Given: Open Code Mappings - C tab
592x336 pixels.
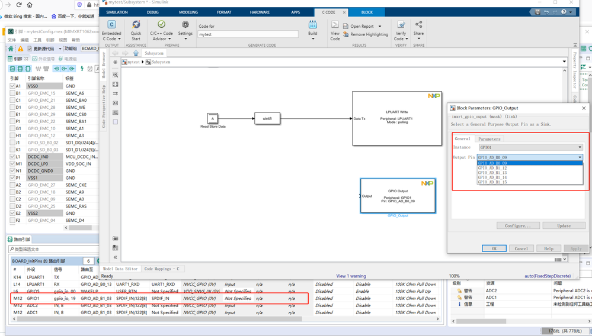Looking at the screenshot, I should 162,269.
